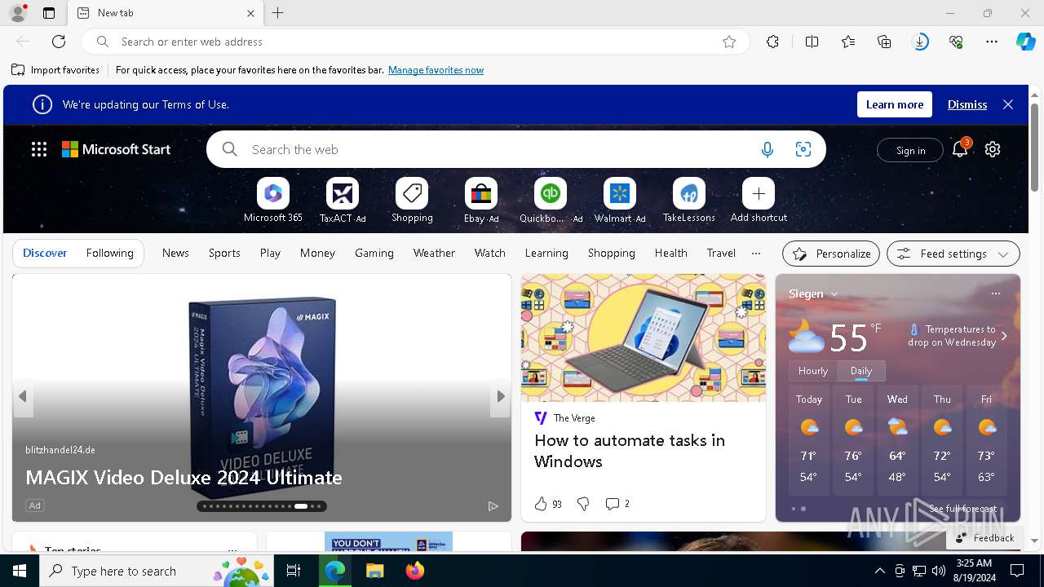This screenshot has height=587, width=1044.
Task: Show more feed categories ellipsis
Action: [756, 254]
